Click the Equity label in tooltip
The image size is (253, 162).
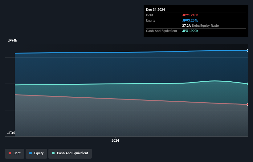point(151,20)
